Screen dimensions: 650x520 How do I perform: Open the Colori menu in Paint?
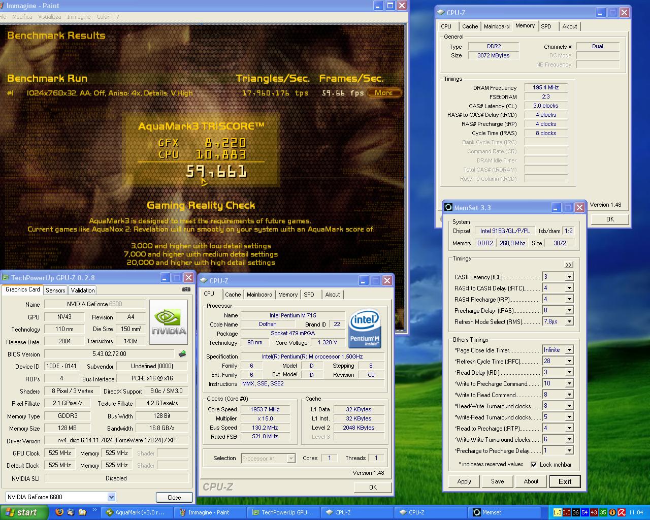coord(104,17)
